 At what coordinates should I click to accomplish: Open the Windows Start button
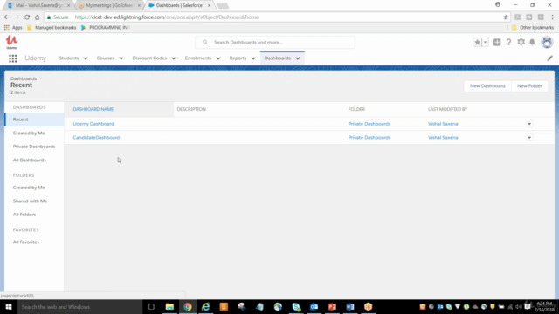(9, 307)
